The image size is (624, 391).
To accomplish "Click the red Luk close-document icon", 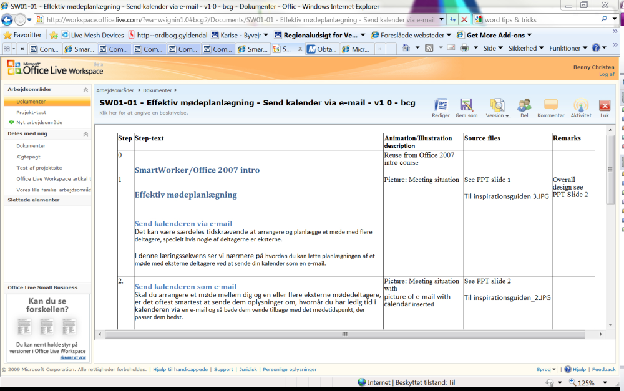I will pyautogui.click(x=604, y=105).
